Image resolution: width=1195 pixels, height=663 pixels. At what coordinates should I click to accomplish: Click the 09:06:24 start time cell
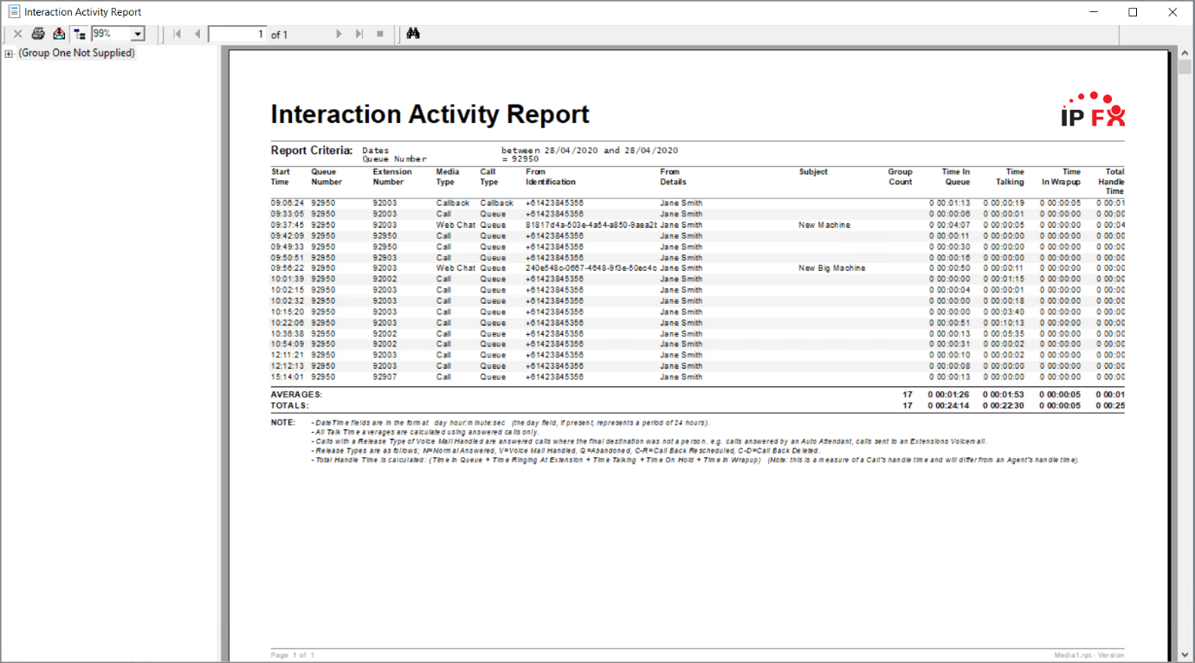pos(287,203)
